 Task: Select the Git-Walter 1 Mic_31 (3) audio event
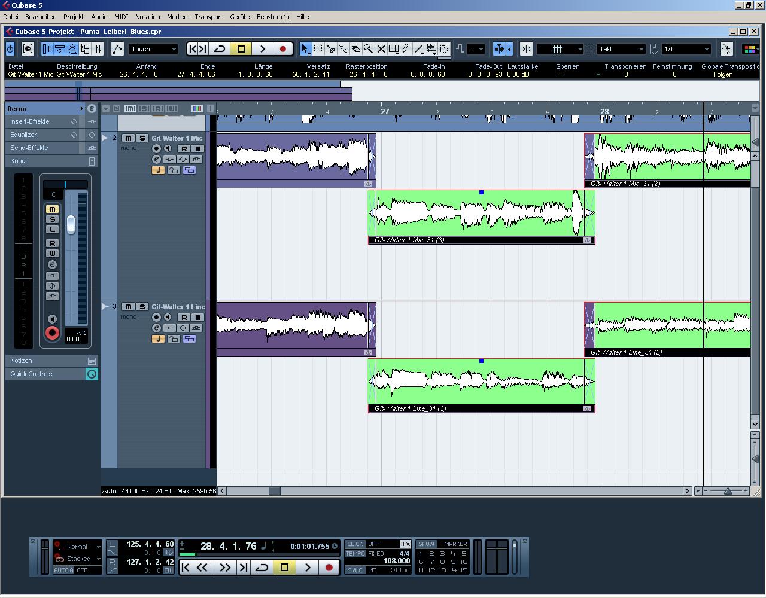[x=481, y=216]
